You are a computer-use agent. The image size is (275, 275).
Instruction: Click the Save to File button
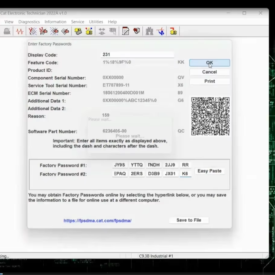[189, 220]
